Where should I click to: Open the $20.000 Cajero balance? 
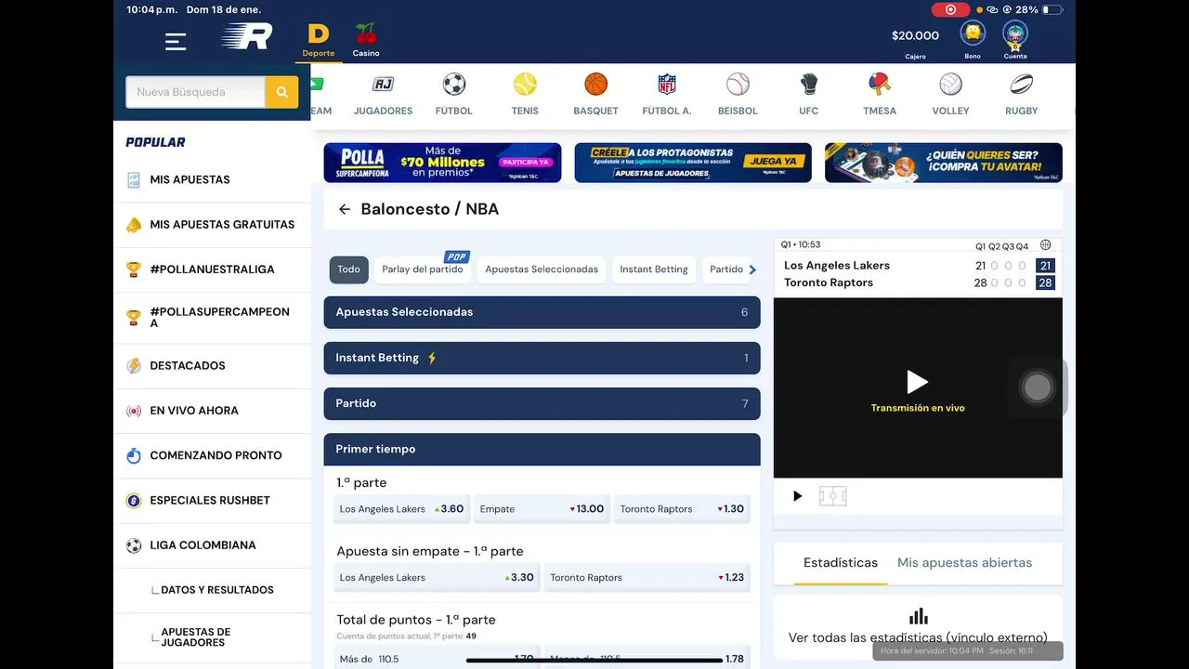pos(915,41)
